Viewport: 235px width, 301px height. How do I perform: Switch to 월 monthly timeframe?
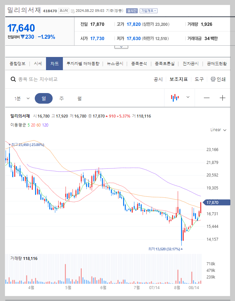pyautogui.click(x=79, y=98)
